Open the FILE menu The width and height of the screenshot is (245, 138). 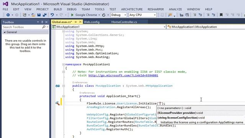pos(5,9)
